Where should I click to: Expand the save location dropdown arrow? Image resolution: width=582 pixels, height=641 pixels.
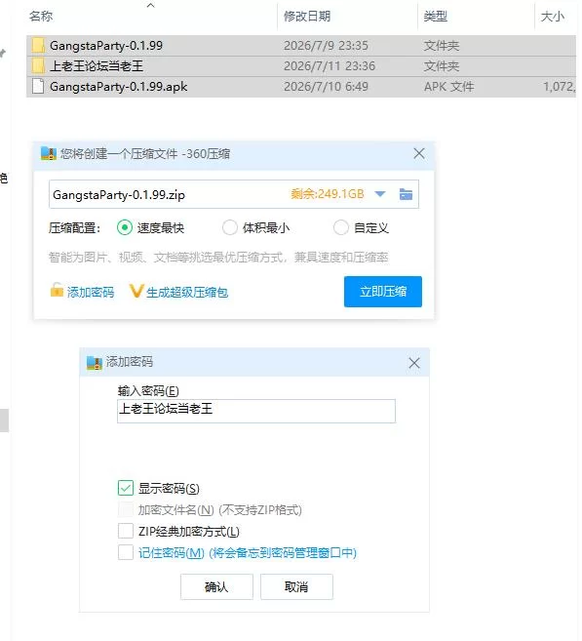(x=380, y=194)
